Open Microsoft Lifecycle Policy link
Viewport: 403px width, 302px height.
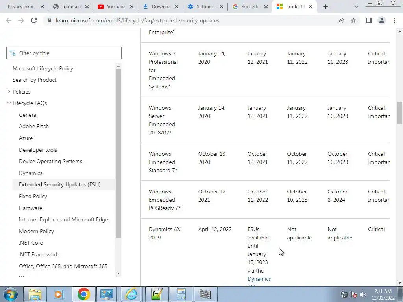(43, 68)
